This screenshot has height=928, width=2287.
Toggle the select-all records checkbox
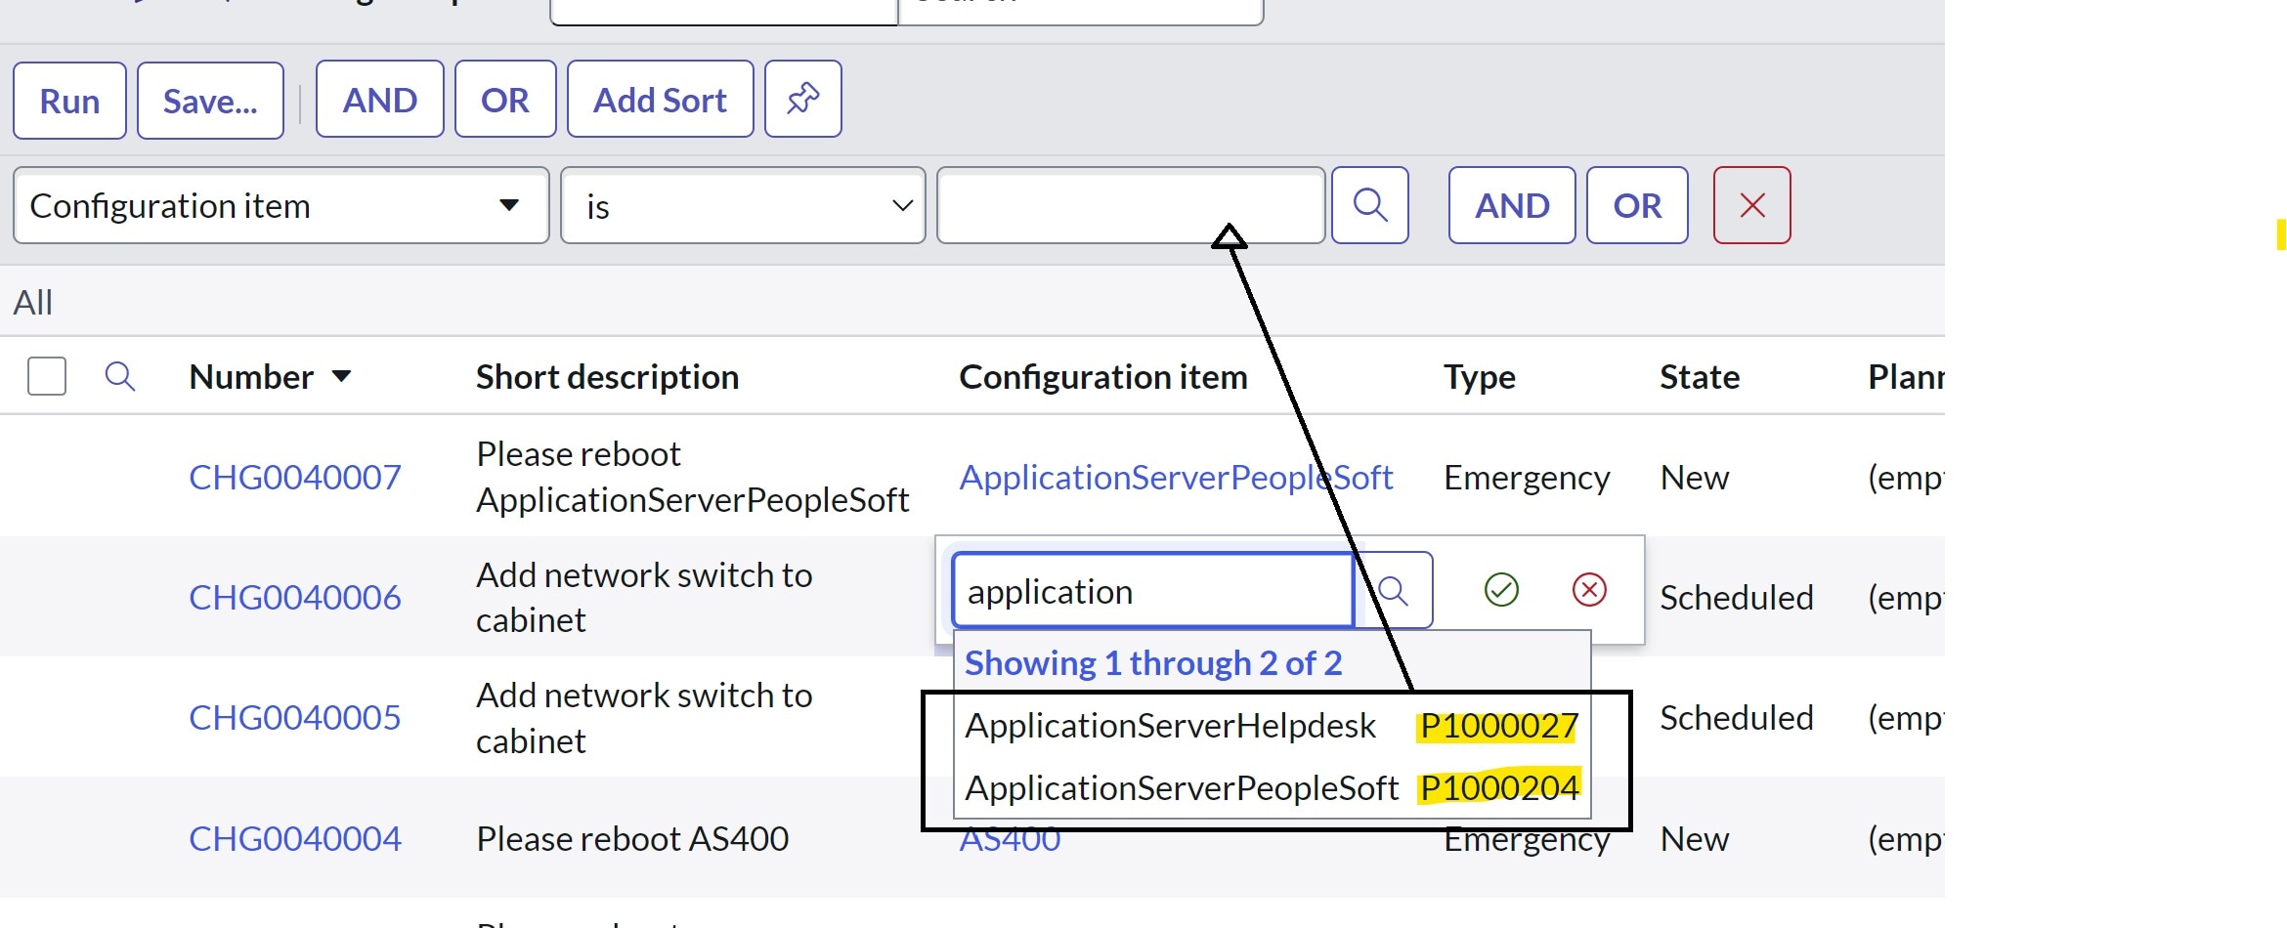tap(46, 375)
